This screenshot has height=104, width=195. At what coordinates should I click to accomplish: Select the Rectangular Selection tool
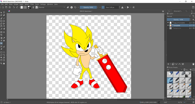[1, 52]
